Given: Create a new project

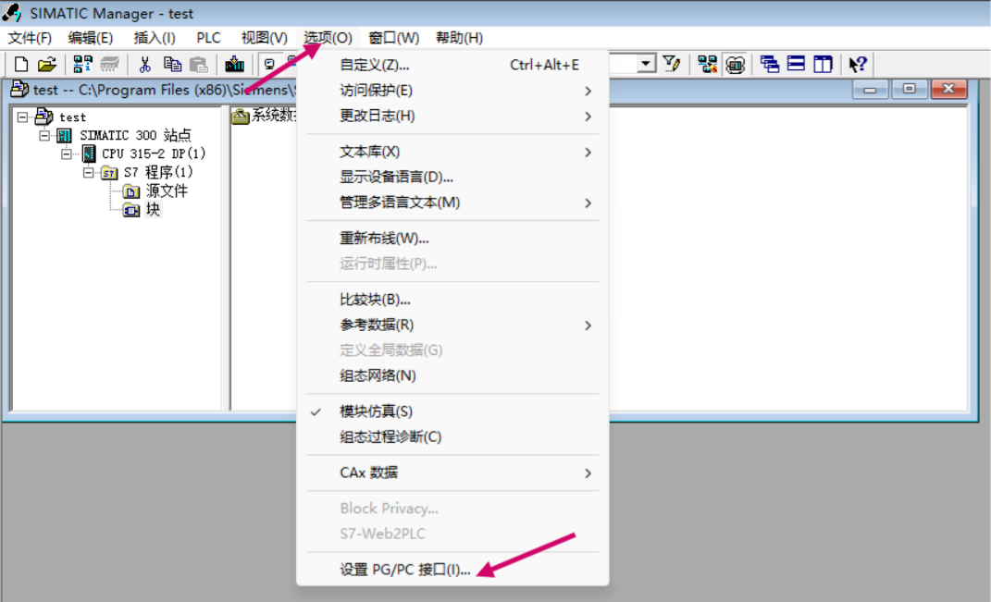Looking at the screenshot, I should pyautogui.click(x=19, y=64).
